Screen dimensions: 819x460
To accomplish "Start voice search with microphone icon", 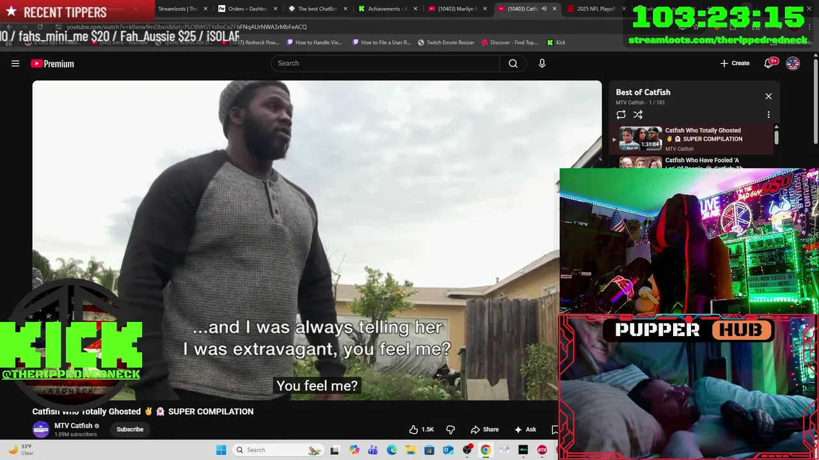I will pos(542,63).
